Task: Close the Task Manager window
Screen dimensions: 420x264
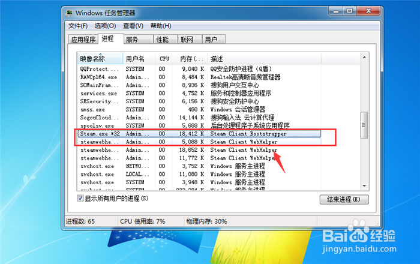Action: (368, 11)
